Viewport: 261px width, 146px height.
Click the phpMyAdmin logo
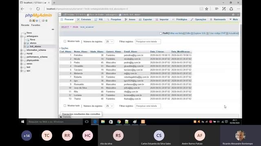(x=38, y=15)
